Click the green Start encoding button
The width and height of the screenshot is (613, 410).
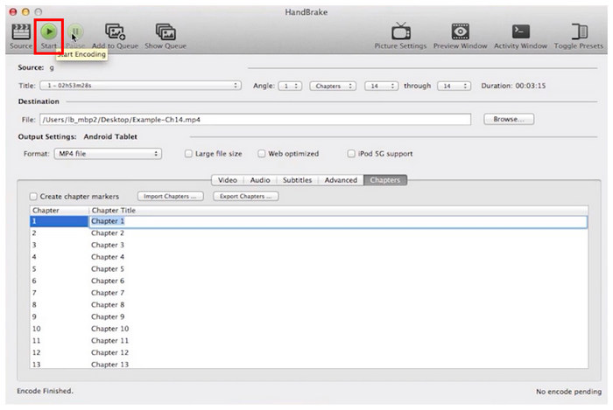[x=49, y=31]
